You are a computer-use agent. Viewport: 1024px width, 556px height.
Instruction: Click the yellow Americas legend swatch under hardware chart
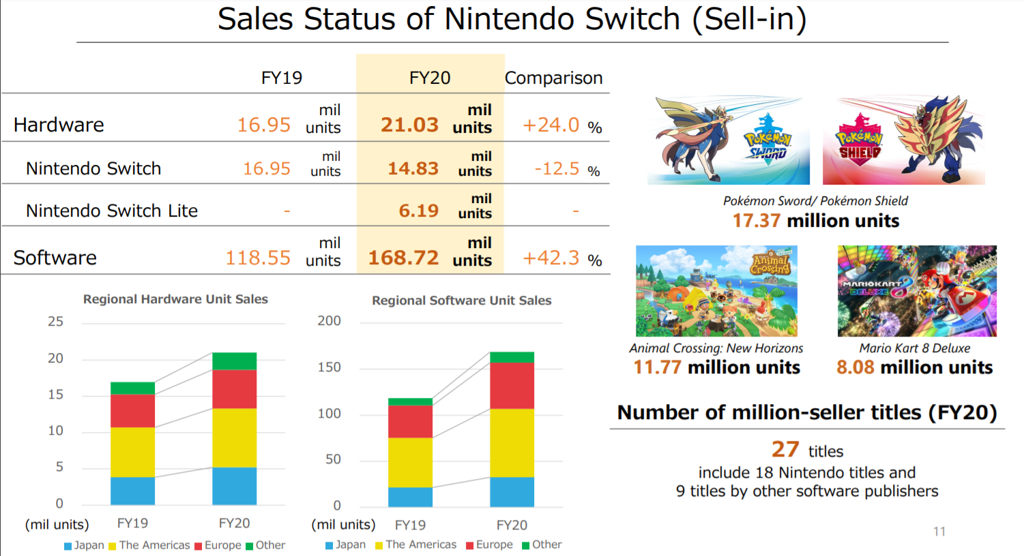(113, 546)
